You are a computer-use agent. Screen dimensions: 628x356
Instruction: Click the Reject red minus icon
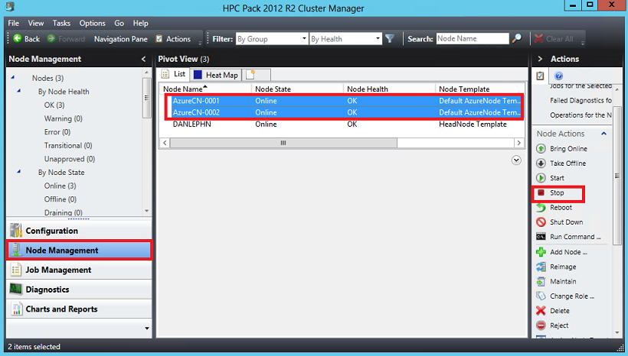541,325
